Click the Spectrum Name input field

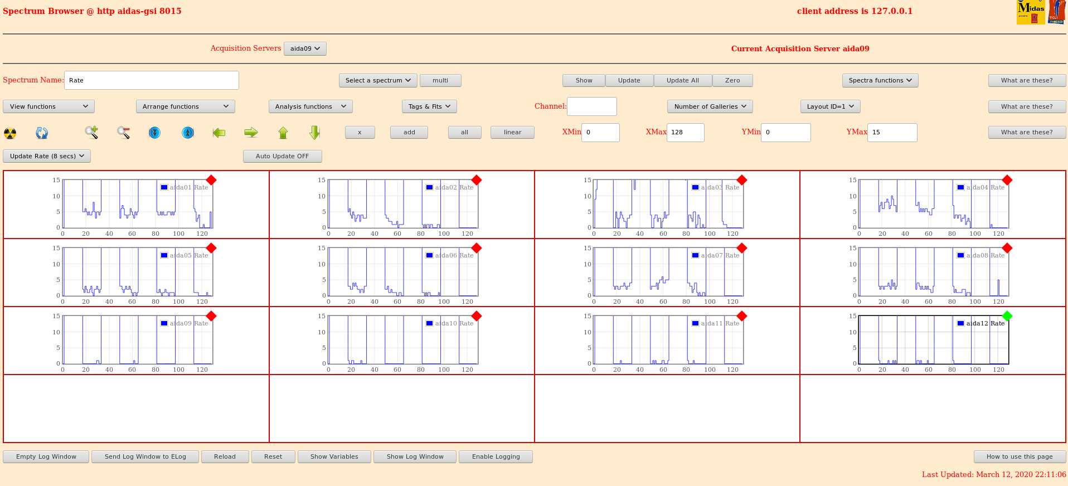point(151,80)
